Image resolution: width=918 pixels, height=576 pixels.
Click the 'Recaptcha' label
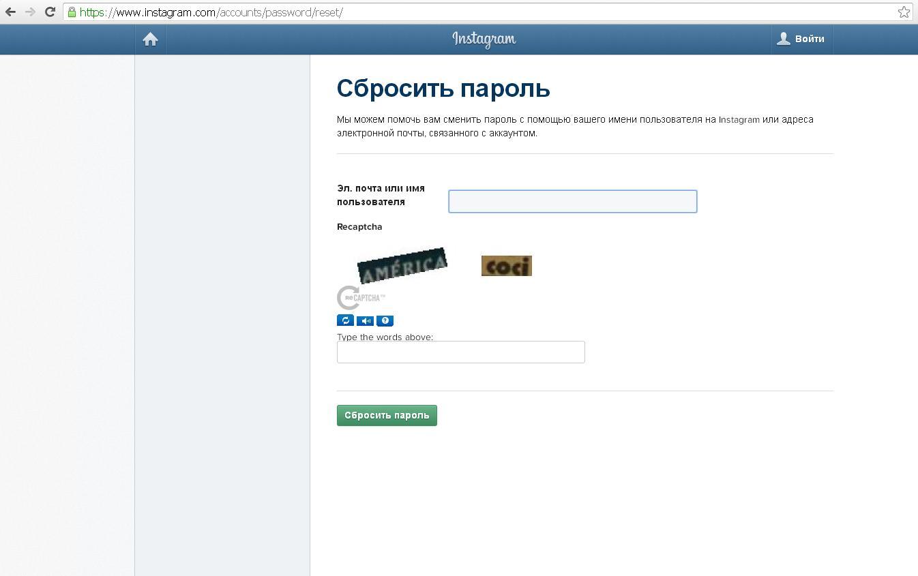tap(359, 226)
